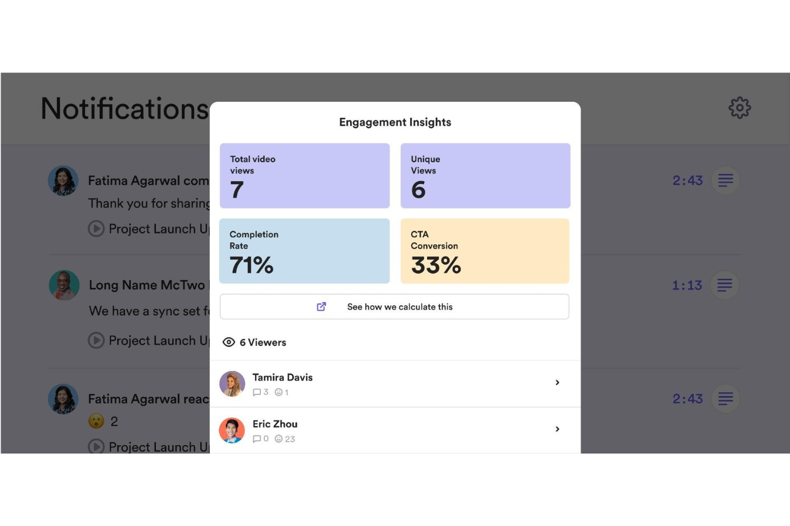Screen dimensions: 790x526
Task: Click play icon under Long Name McTwo notification
Action: point(96,340)
